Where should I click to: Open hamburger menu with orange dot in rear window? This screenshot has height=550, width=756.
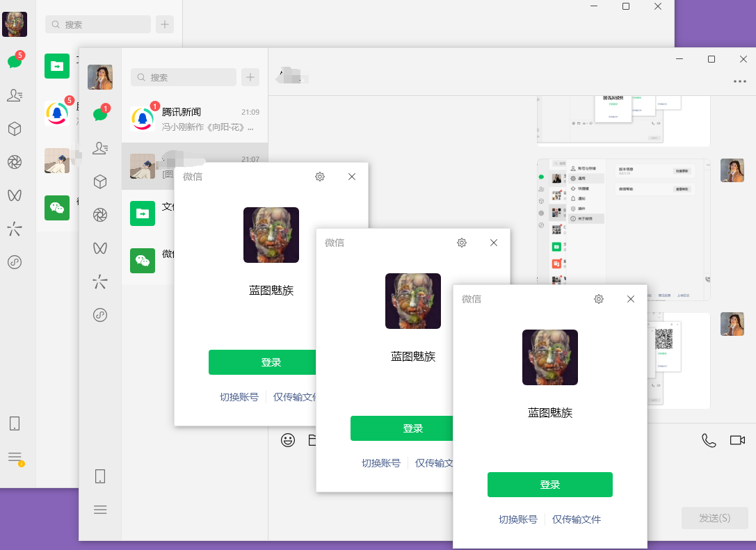[x=15, y=458]
